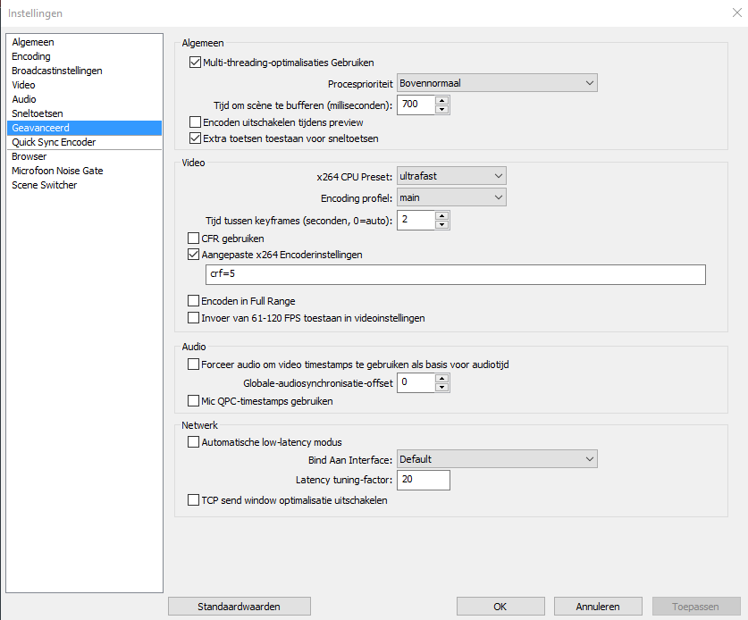Tick Mic QPC-timestamps gebruiken option
Screen dimensions: 748x620
click(193, 401)
